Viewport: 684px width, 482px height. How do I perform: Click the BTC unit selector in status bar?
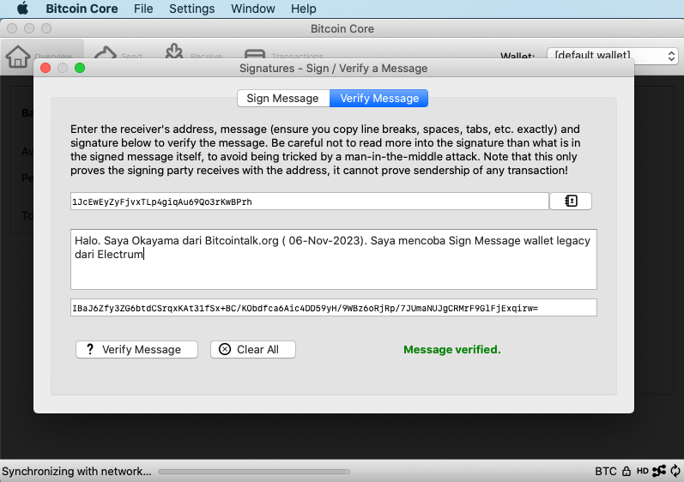606,471
